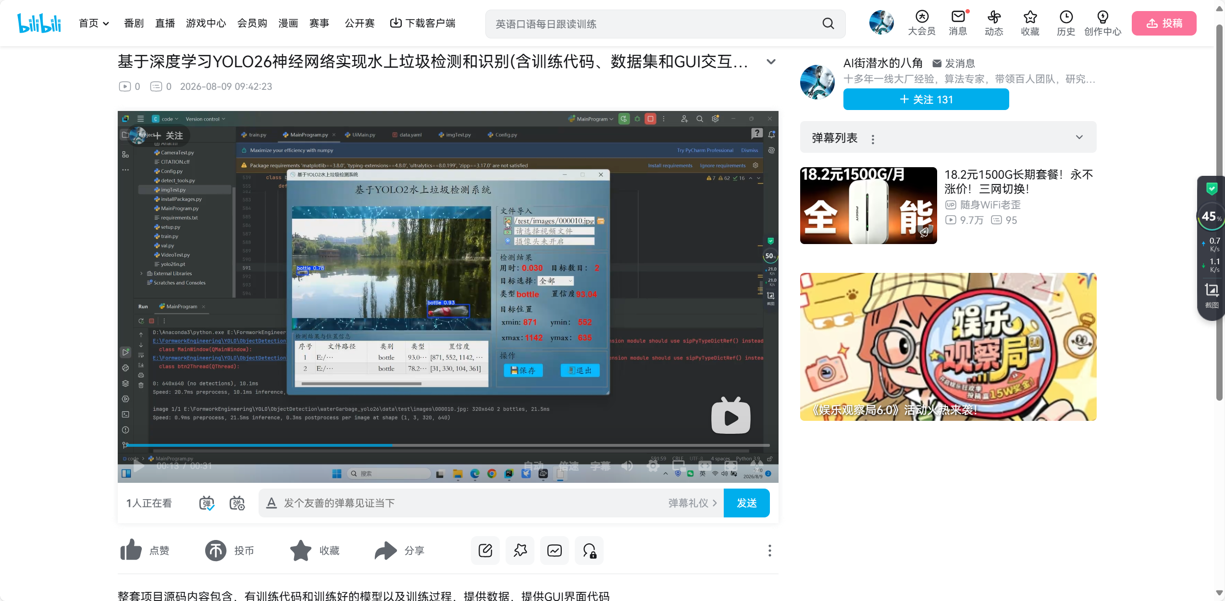Open 漫画 comics section

click(x=288, y=23)
